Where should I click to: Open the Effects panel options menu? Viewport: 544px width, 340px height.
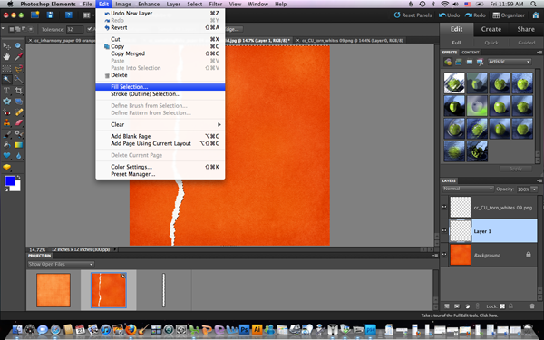click(539, 53)
